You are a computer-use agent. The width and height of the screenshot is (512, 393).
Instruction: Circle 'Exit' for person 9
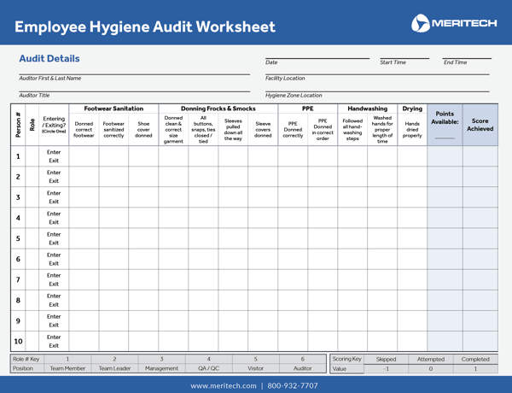click(x=54, y=325)
